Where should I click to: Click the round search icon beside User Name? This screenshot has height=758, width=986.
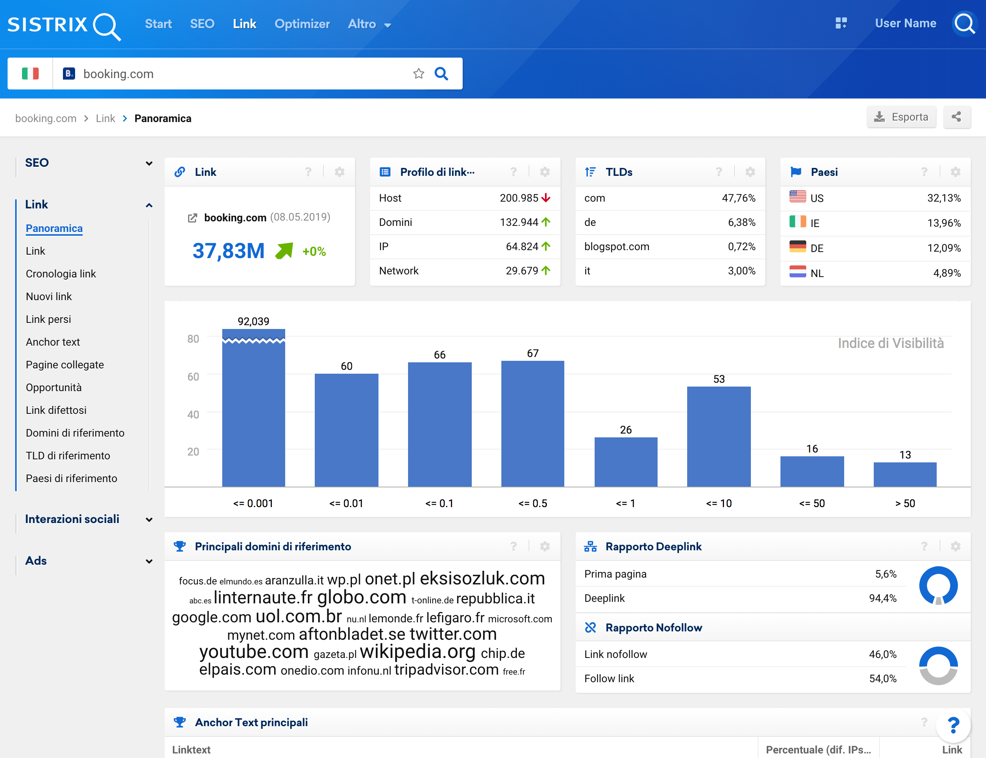tap(965, 23)
